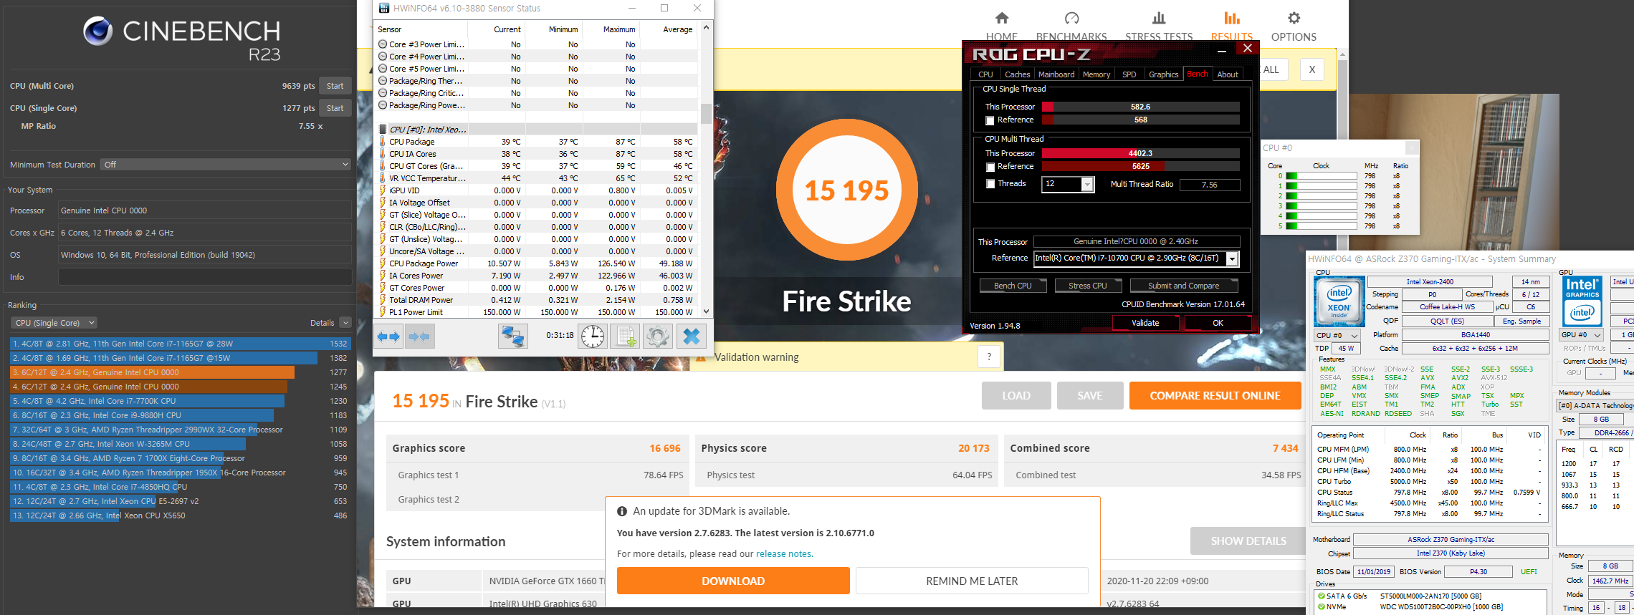Switch to the Graphics tab in CPU-Z
1634x615 pixels.
click(1163, 74)
